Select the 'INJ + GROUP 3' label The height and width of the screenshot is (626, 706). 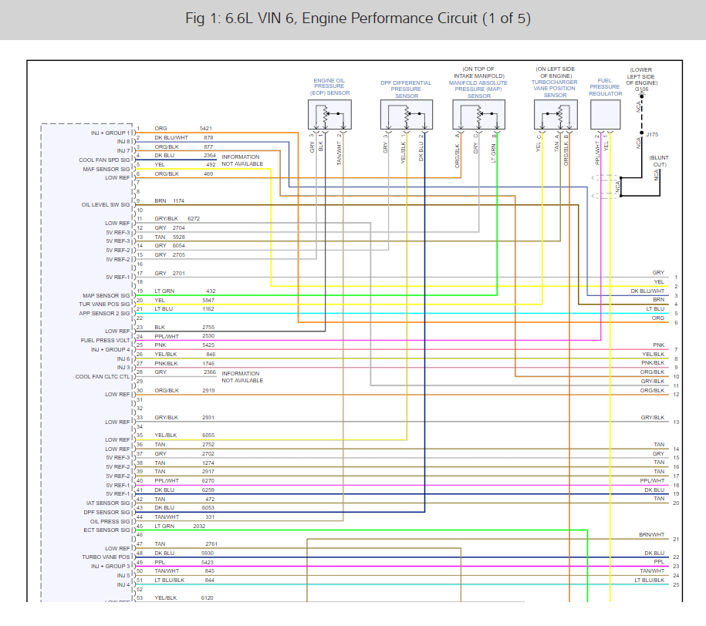110,566
